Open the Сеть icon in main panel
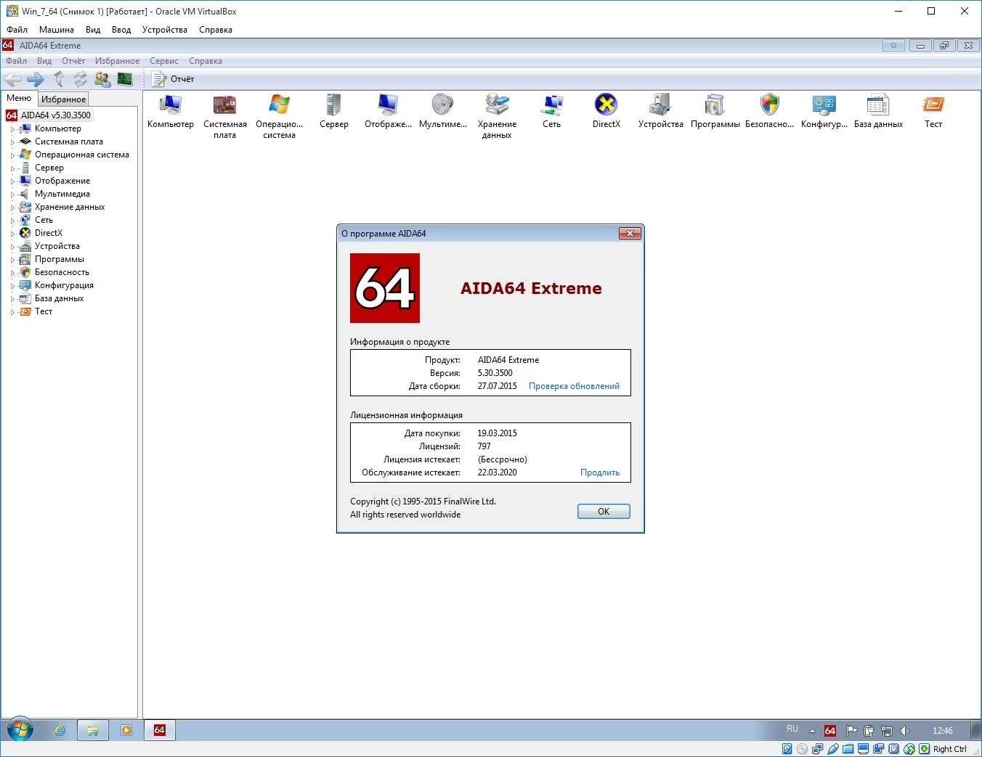This screenshot has width=982, height=757. [551, 105]
